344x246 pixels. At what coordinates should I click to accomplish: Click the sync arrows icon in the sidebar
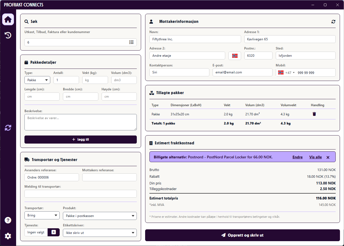[8, 128]
